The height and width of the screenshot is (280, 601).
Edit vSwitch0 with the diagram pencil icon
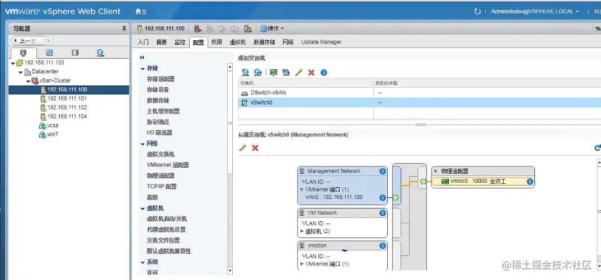tap(242, 148)
